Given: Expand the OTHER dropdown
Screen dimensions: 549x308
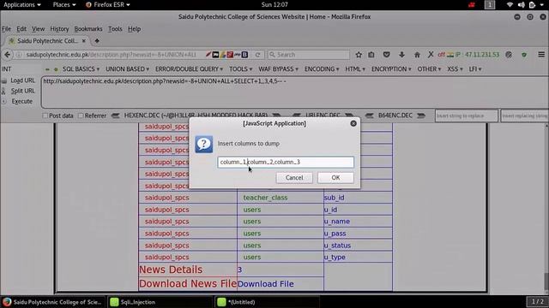Looking at the screenshot, I should tap(429, 69).
